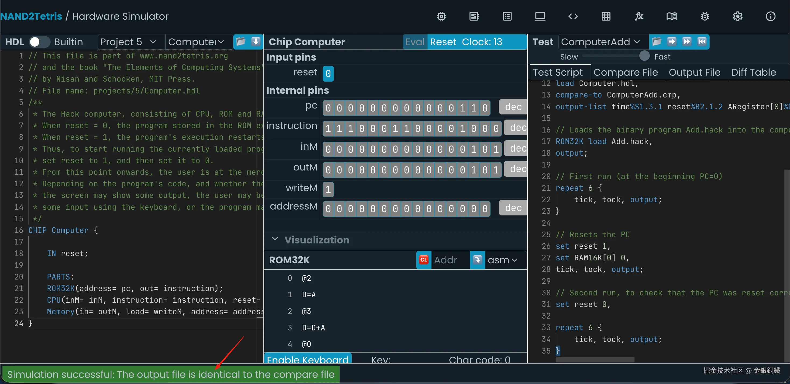
Task: Toggle the reset input pin bit
Action: (328, 74)
